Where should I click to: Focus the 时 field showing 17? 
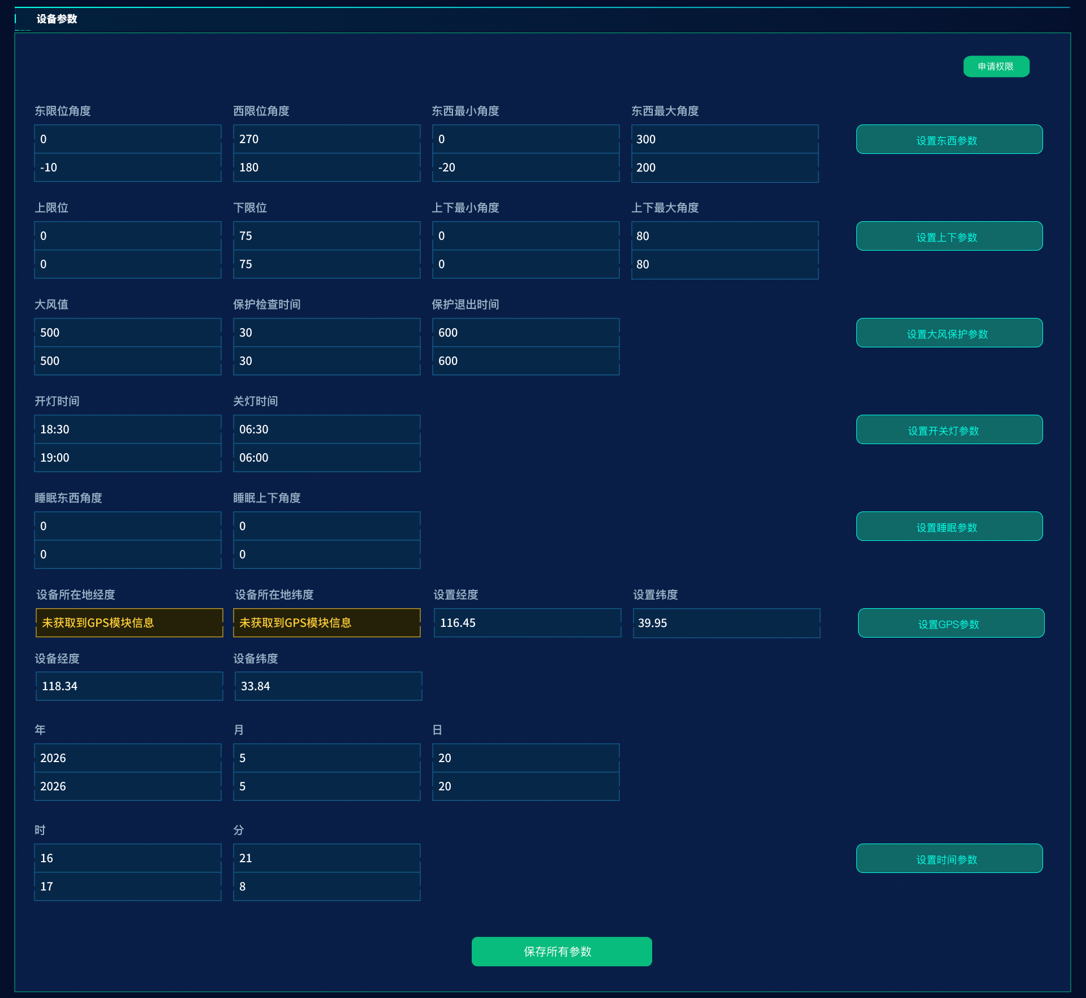click(x=128, y=887)
